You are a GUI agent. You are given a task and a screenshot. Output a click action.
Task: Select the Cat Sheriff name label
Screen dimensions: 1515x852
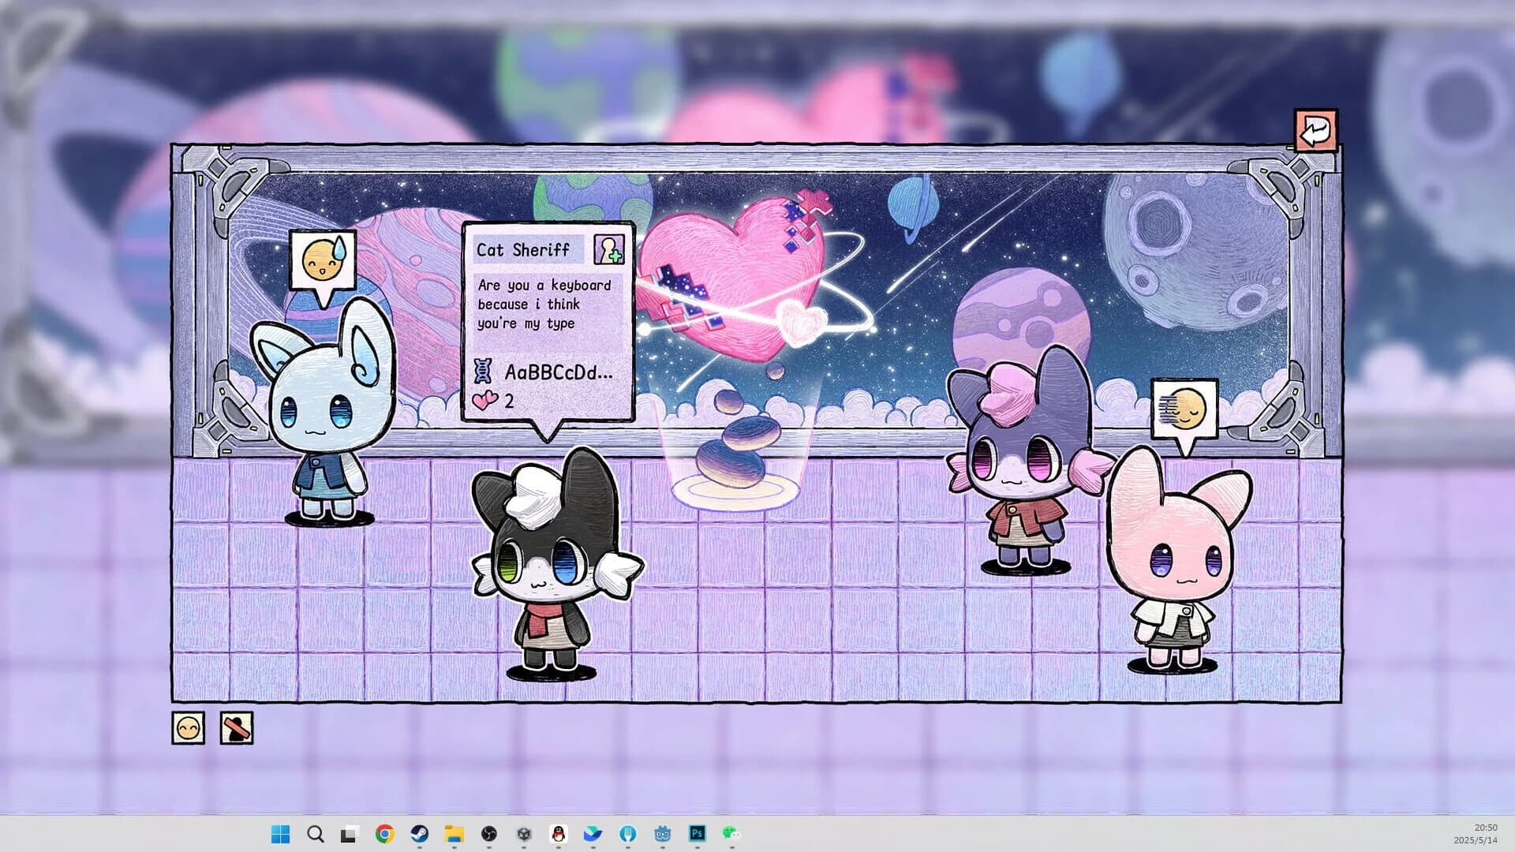(525, 249)
